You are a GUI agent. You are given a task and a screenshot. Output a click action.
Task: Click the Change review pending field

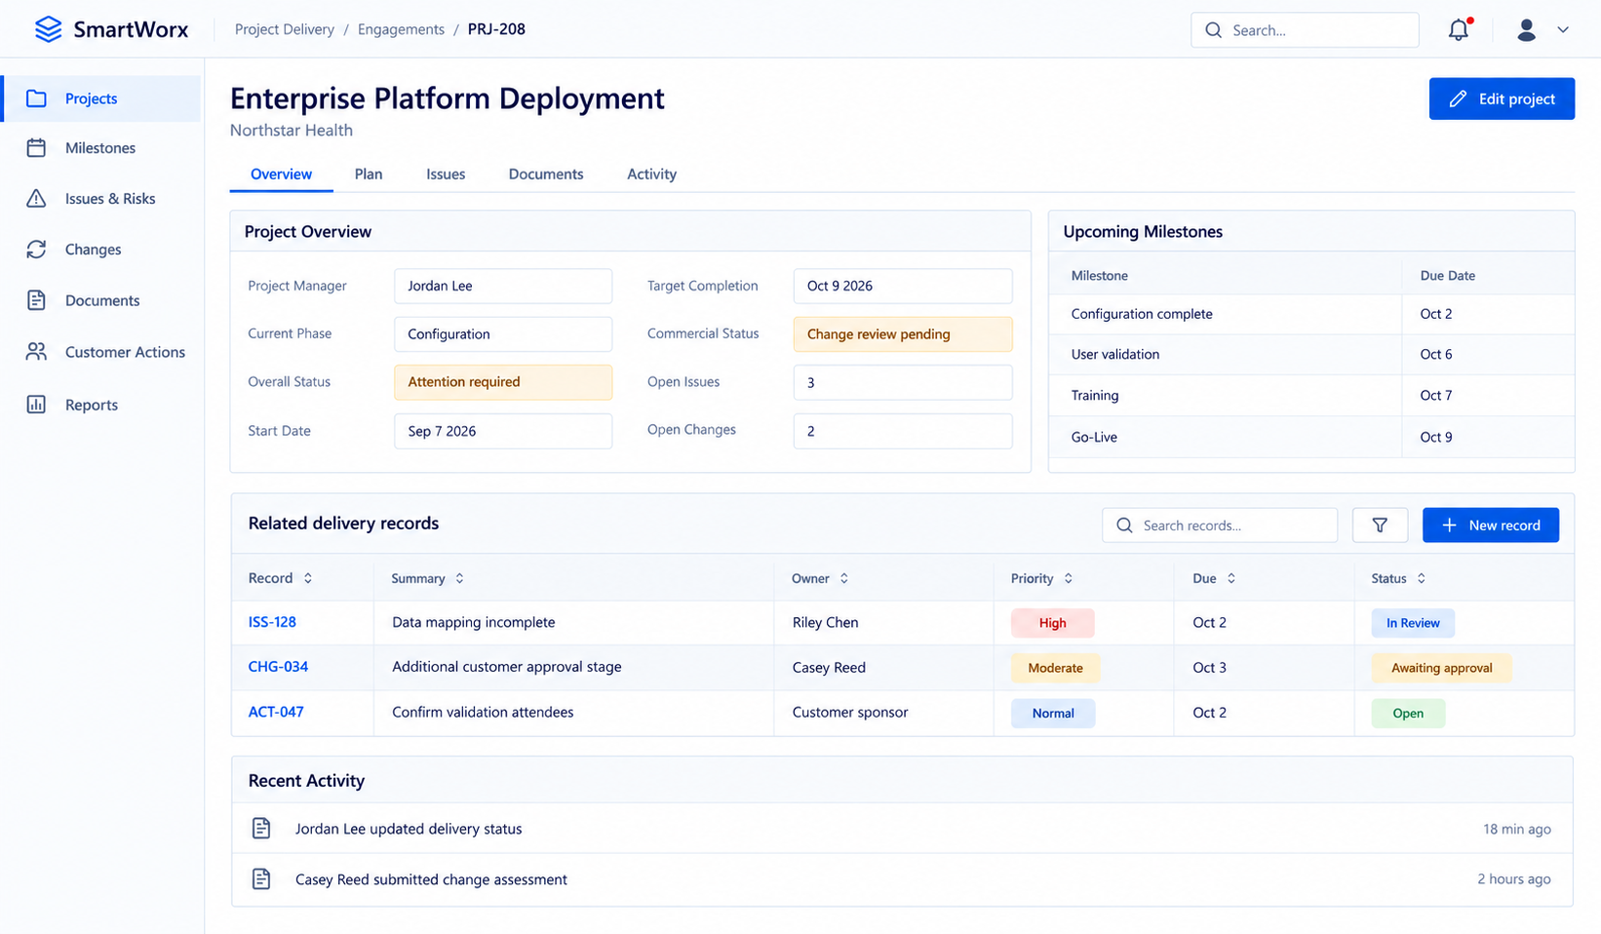[x=903, y=333]
